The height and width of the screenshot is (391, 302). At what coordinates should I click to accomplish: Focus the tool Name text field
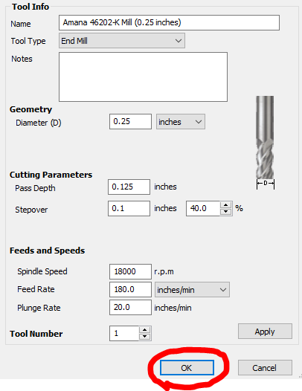[169, 23]
